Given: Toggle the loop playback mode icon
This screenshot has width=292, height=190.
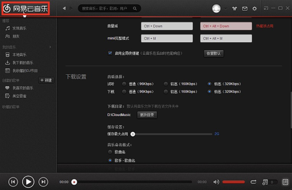Looking at the screenshot, I should 253,182.
